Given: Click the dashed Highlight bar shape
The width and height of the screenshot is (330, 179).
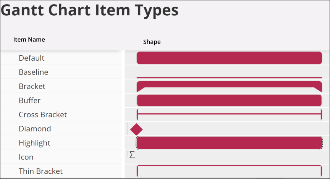Looking at the screenshot, I should click(x=229, y=143).
